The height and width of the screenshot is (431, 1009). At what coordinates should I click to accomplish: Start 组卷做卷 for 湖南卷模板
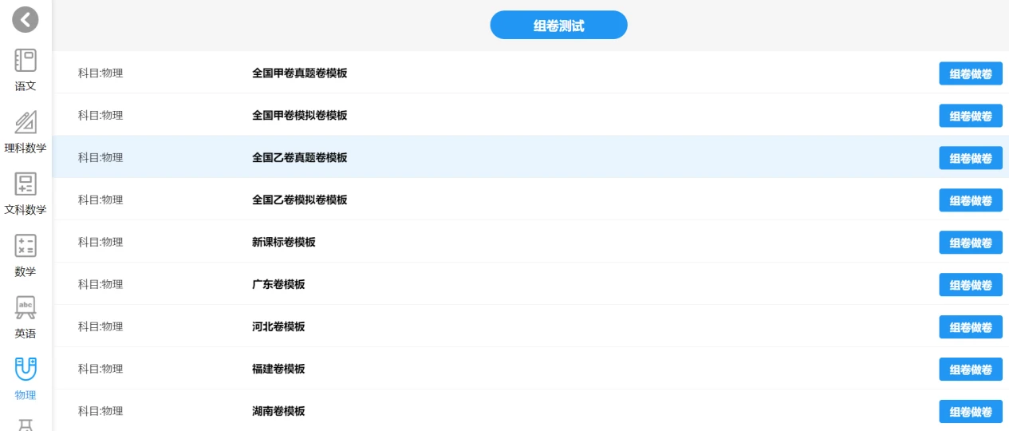point(971,412)
